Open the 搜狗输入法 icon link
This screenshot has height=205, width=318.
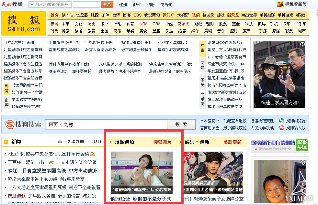pos(281,128)
